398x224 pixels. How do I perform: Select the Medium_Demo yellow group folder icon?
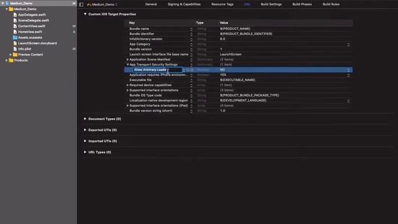pyautogui.click(x=11, y=9)
